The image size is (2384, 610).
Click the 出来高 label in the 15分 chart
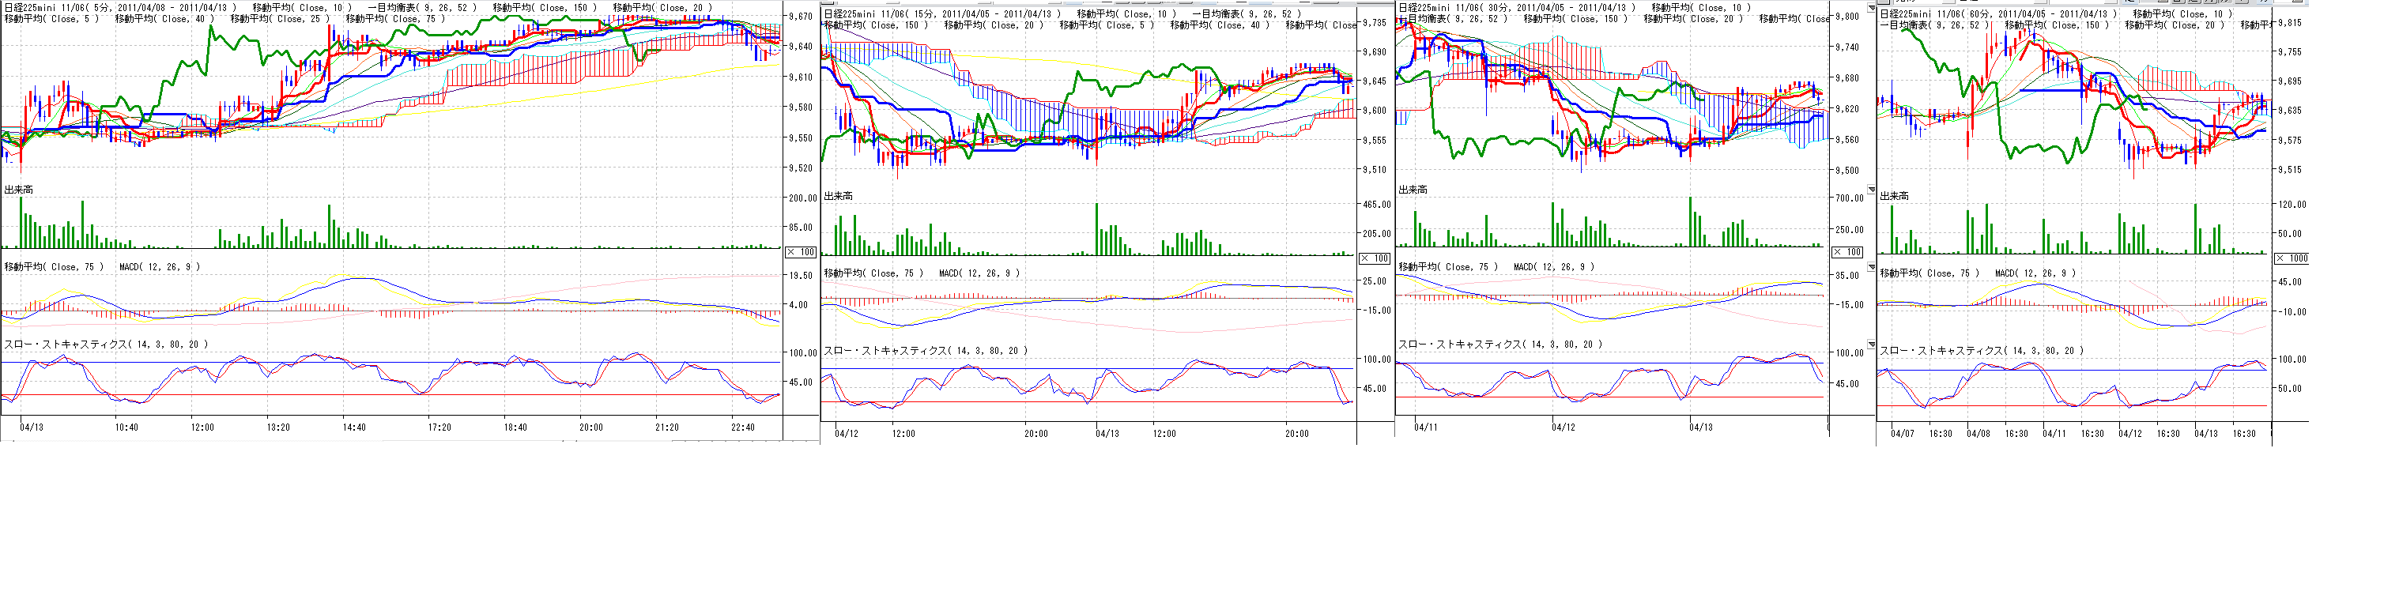pos(839,196)
